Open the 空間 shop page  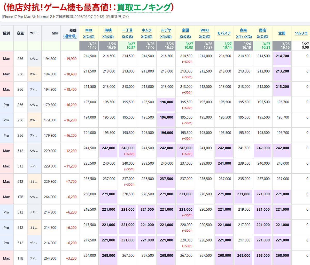pos(282,33)
